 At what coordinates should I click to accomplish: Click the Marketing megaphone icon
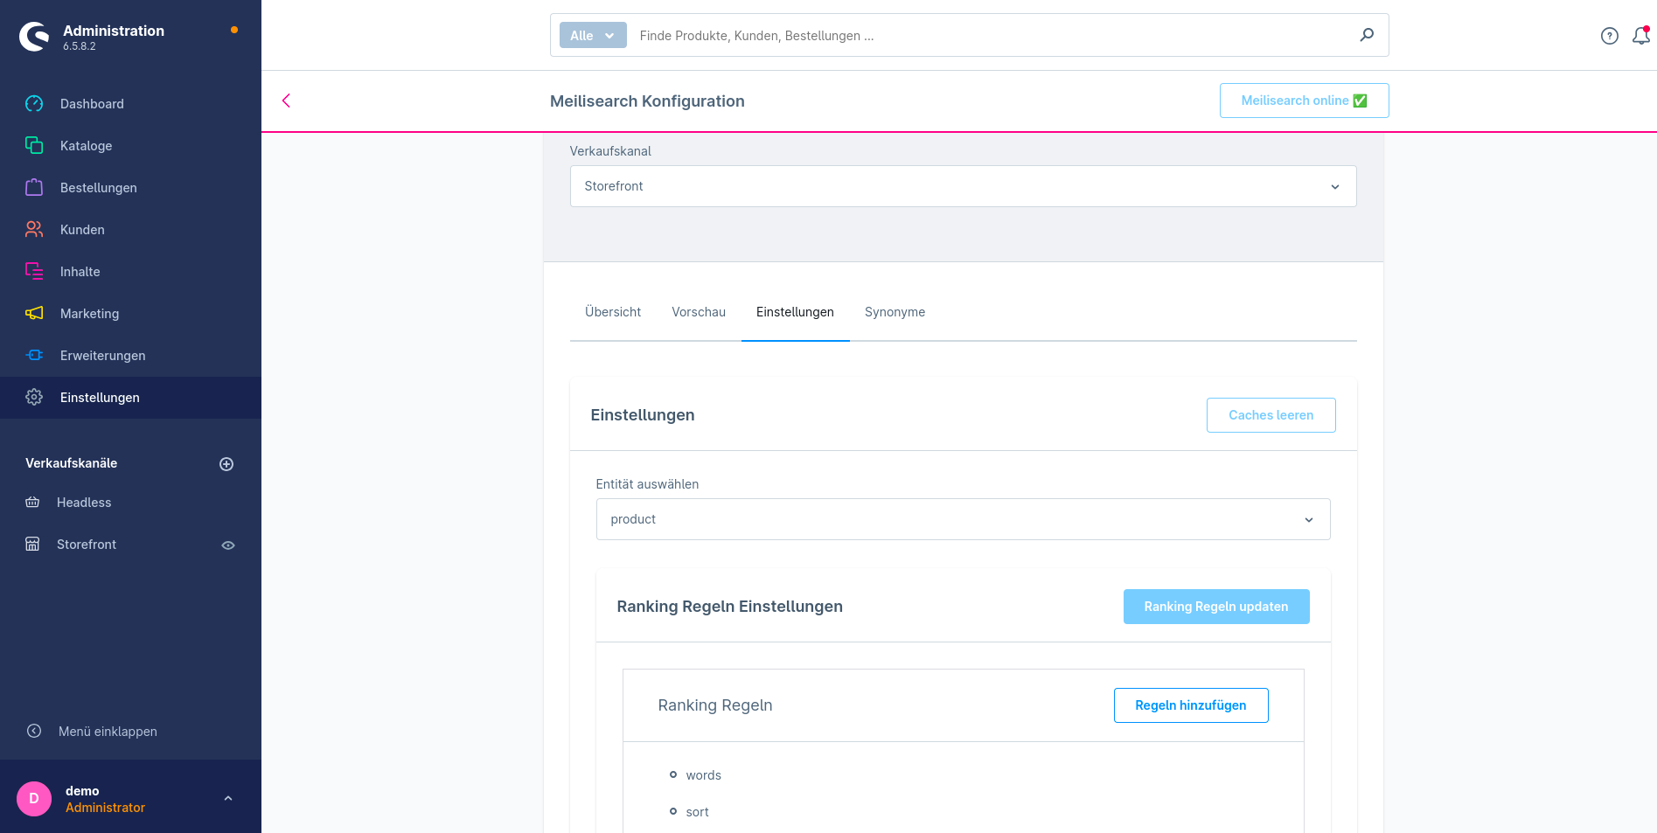[x=34, y=313]
